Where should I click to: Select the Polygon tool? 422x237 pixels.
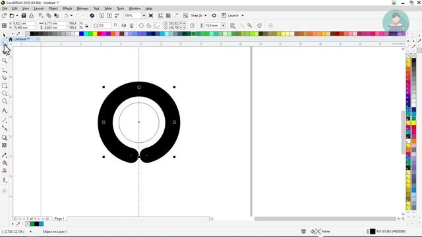[x=5, y=101]
